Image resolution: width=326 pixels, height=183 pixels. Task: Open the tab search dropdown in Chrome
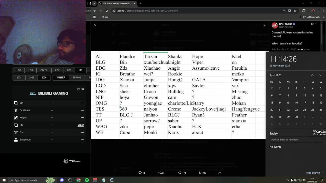point(94,3)
